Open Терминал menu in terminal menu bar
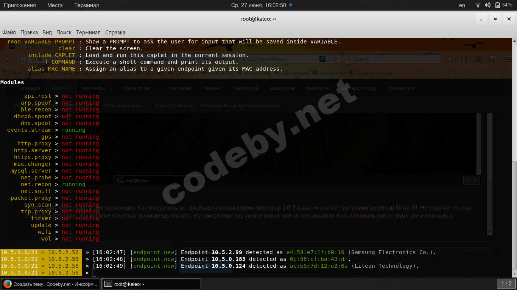The height and width of the screenshot is (290, 517). [x=88, y=32]
